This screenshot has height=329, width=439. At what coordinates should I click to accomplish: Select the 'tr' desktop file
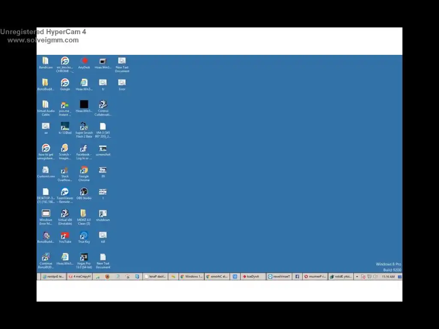click(x=103, y=85)
